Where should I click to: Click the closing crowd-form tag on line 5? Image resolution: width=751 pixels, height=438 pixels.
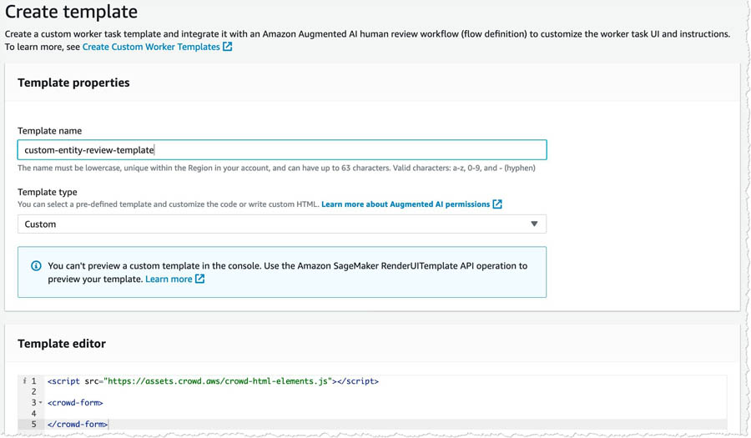click(x=78, y=424)
